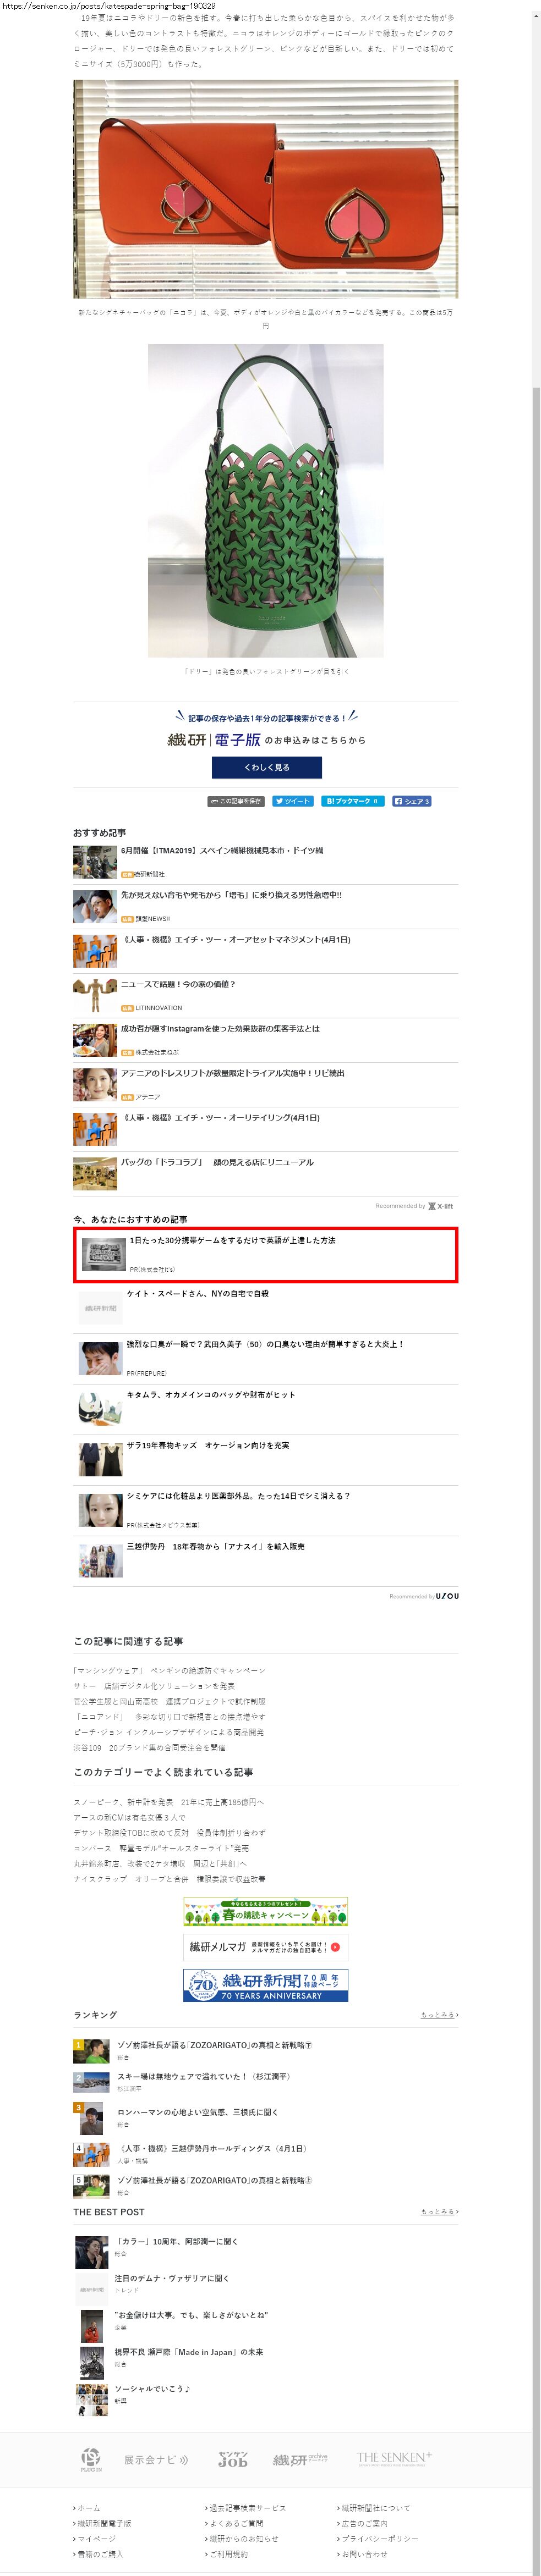Click the green Dolly bucket bag image
This screenshot has width=541, height=2576.
pyautogui.click(x=265, y=500)
